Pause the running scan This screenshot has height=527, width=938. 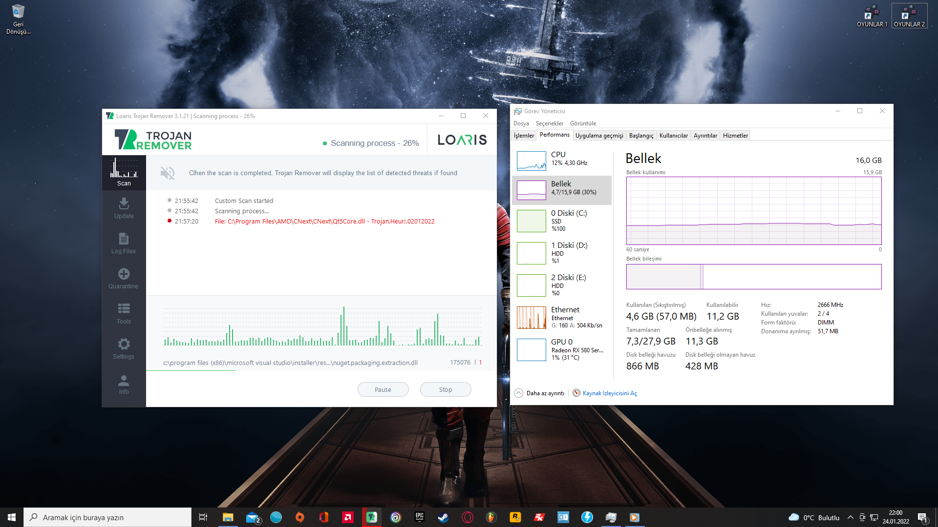point(383,389)
